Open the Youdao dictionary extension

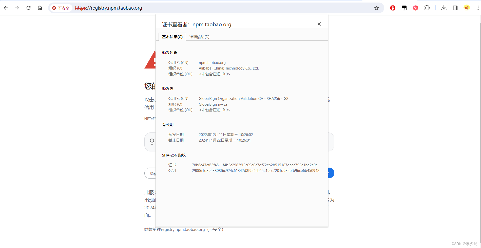(415, 8)
